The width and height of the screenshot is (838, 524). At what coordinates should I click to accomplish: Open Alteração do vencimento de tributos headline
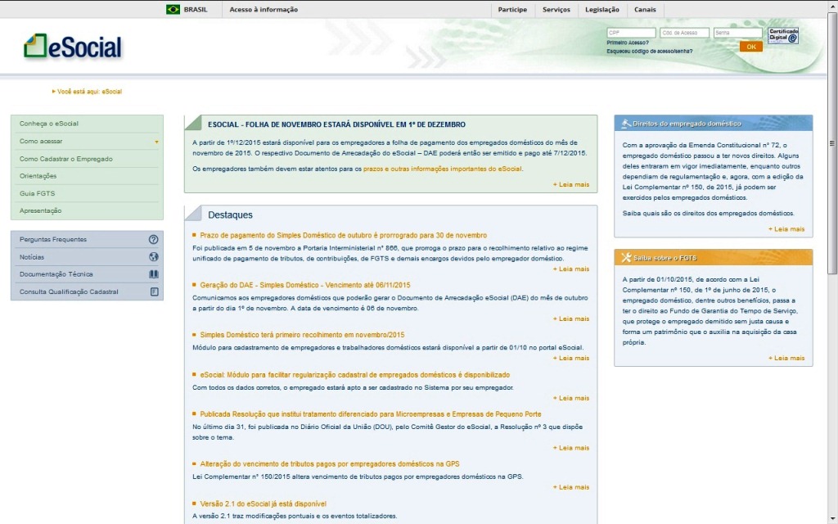pyautogui.click(x=330, y=464)
